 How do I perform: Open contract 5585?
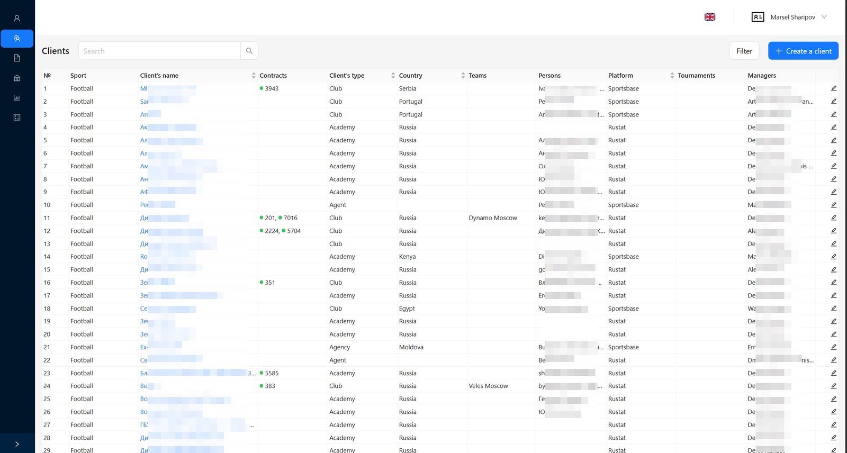272,373
